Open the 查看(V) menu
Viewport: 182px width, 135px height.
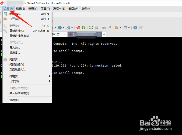point(33,9)
